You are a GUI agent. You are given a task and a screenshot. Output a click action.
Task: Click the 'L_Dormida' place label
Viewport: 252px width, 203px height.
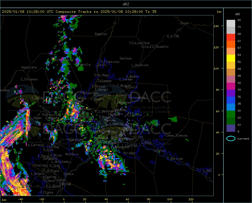(175, 159)
